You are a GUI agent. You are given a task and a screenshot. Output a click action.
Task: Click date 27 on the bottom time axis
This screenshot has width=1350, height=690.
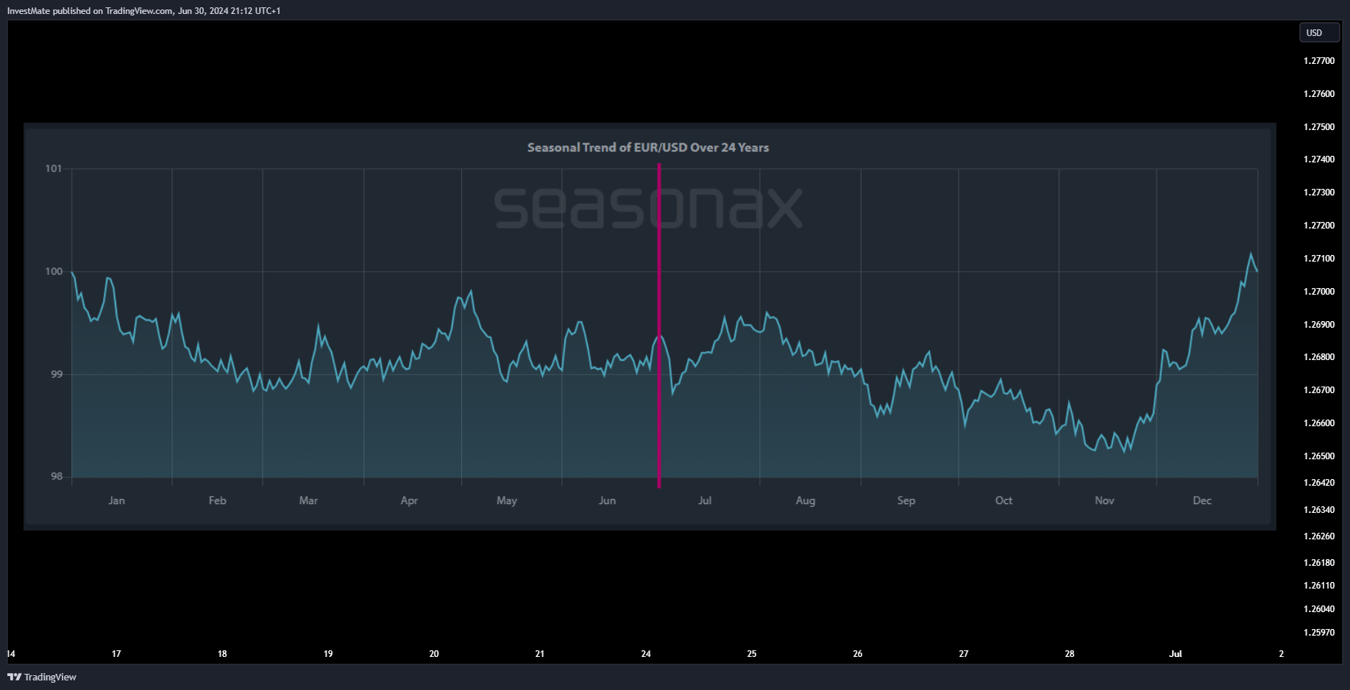point(964,654)
